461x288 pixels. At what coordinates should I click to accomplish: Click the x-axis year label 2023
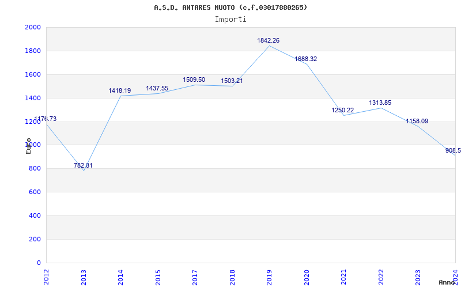coord(418,277)
